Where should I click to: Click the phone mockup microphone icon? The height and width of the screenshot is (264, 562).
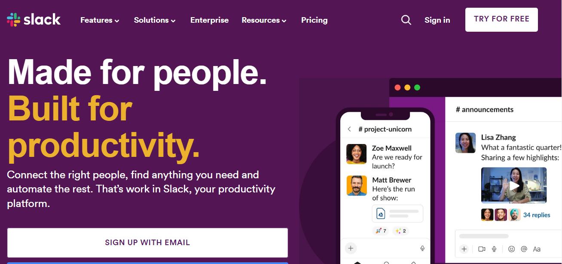pos(422,248)
